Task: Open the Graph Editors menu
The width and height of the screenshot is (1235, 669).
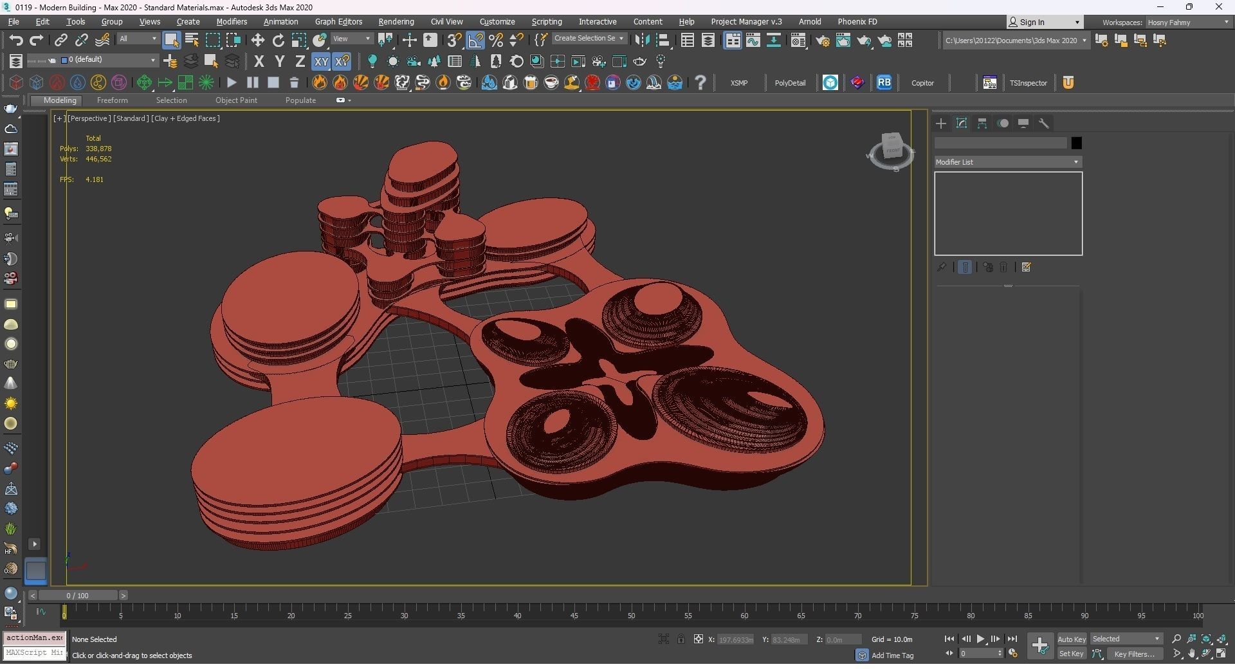Action: (x=338, y=22)
